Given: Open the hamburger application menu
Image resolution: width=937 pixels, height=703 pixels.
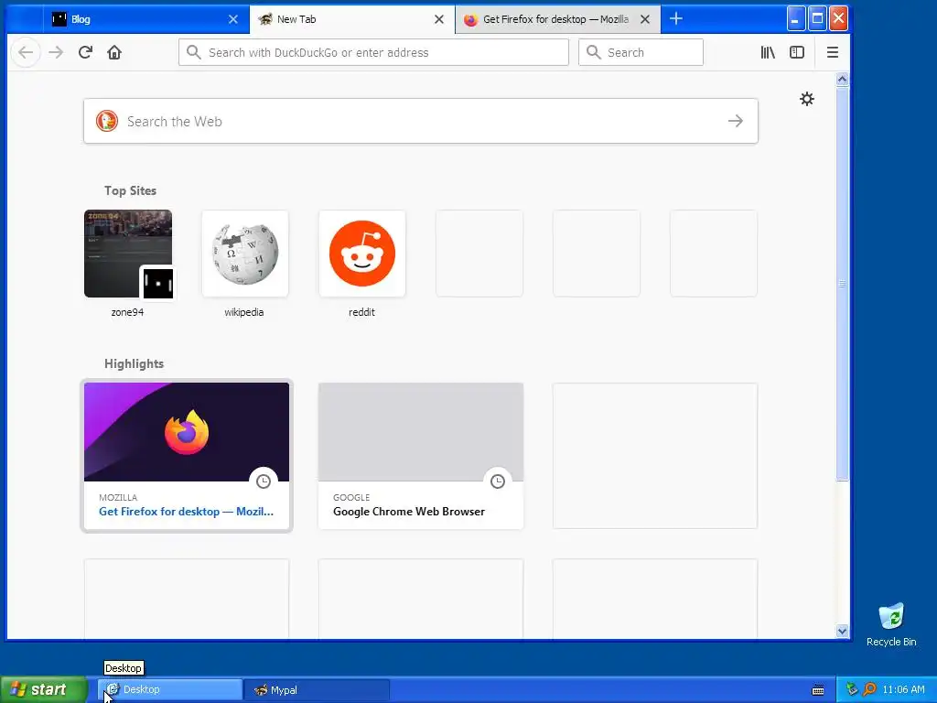Looking at the screenshot, I should tap(833, 52).
